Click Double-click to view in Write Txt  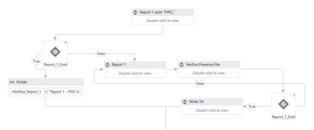click(x=212, y=110)
